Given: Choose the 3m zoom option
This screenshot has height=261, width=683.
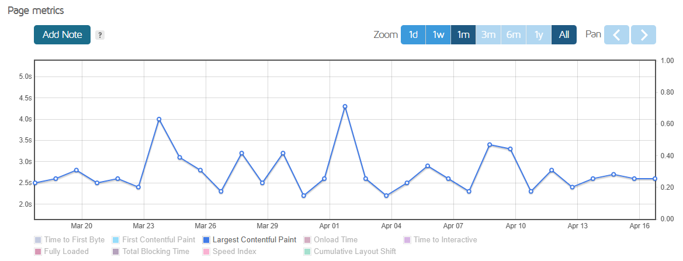Looking at the screenshot, I should click(488, 35).
